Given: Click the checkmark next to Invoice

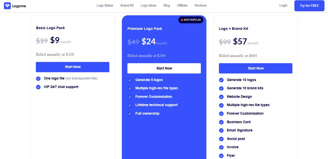Looking at the screenshot, I should (x=221, y=147).
